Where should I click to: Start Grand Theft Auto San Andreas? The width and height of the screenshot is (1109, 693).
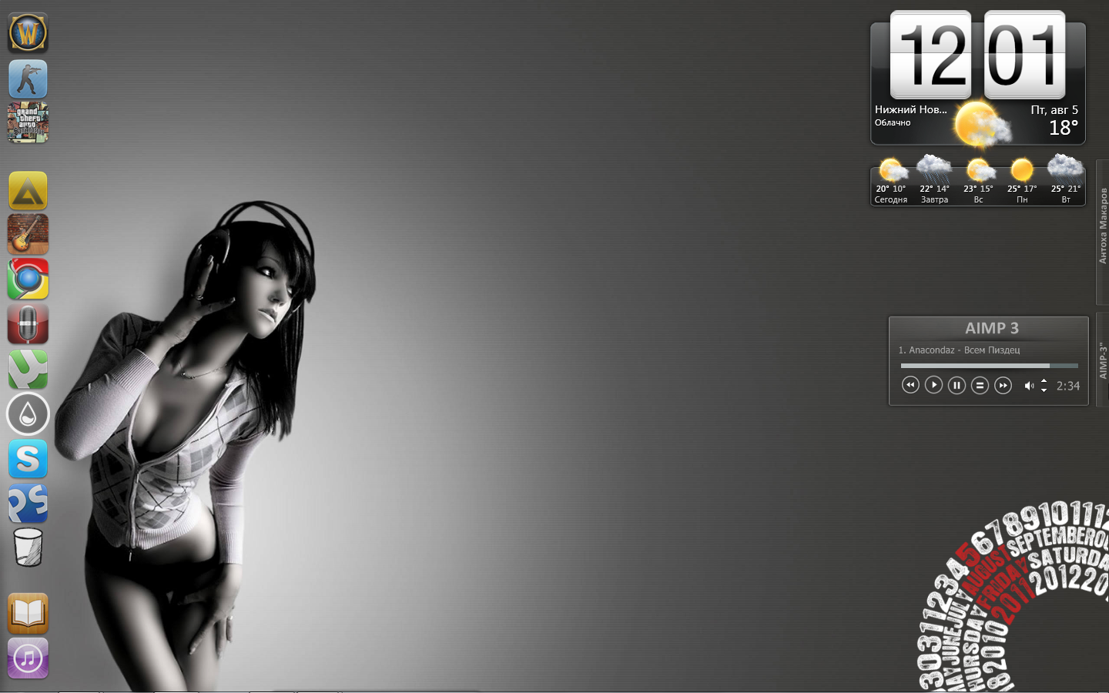click(x=28, y=122)
